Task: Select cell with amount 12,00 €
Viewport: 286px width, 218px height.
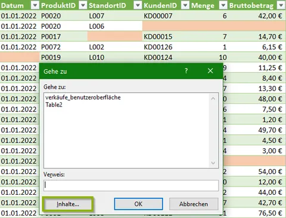Action: point(257,182)
